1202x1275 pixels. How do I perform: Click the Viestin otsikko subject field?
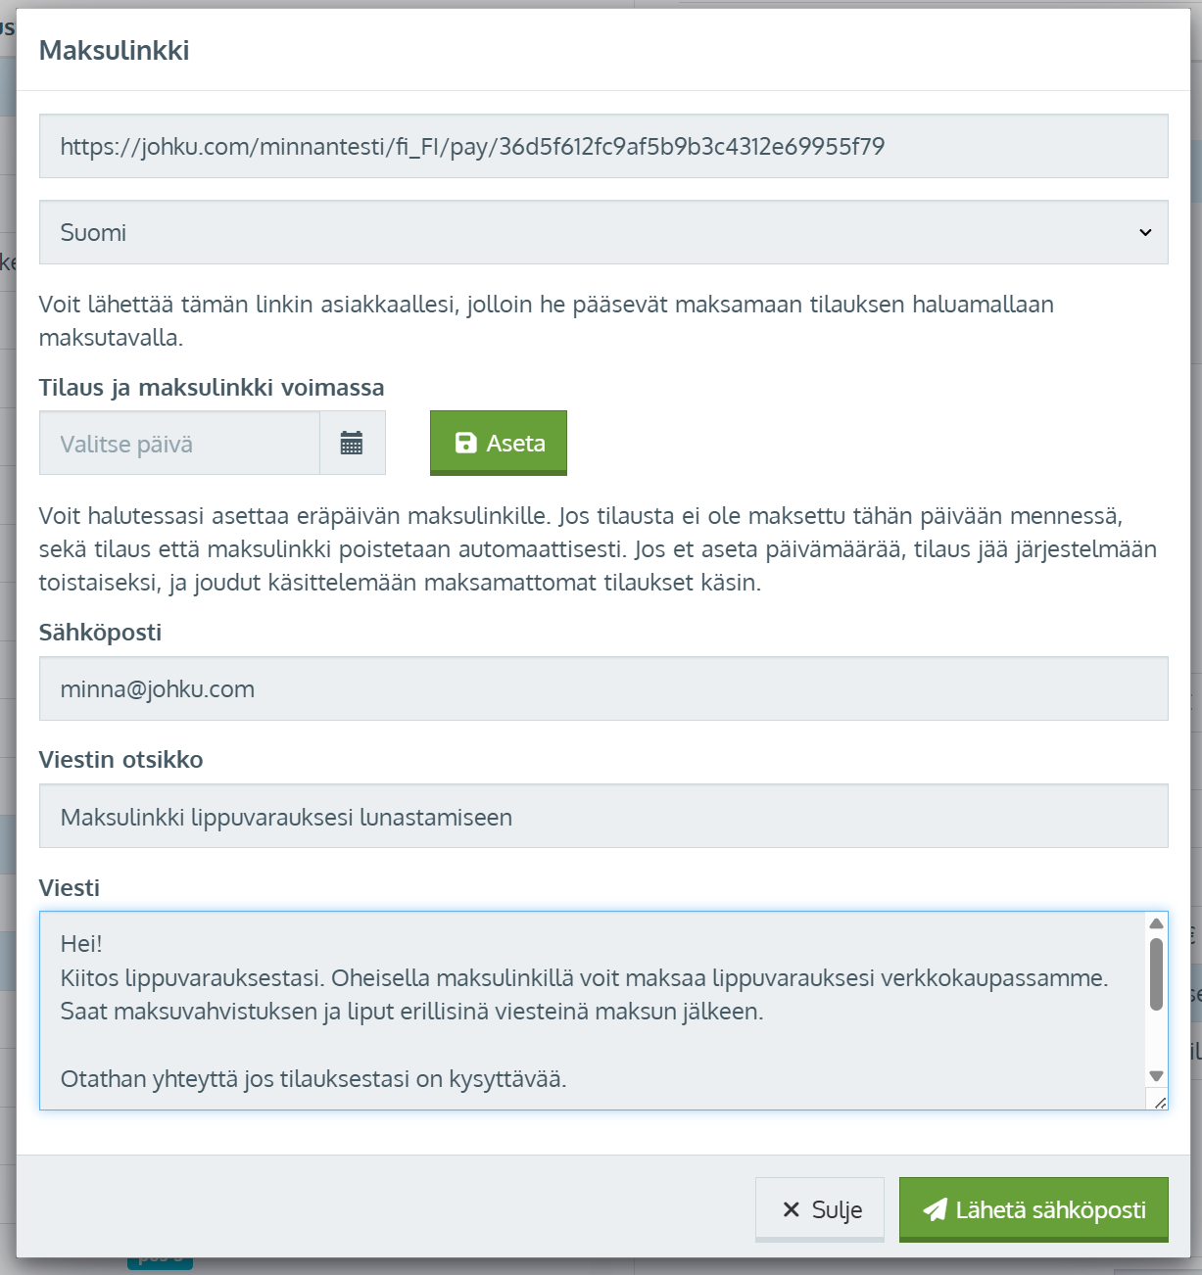click(x=602, y=816)
